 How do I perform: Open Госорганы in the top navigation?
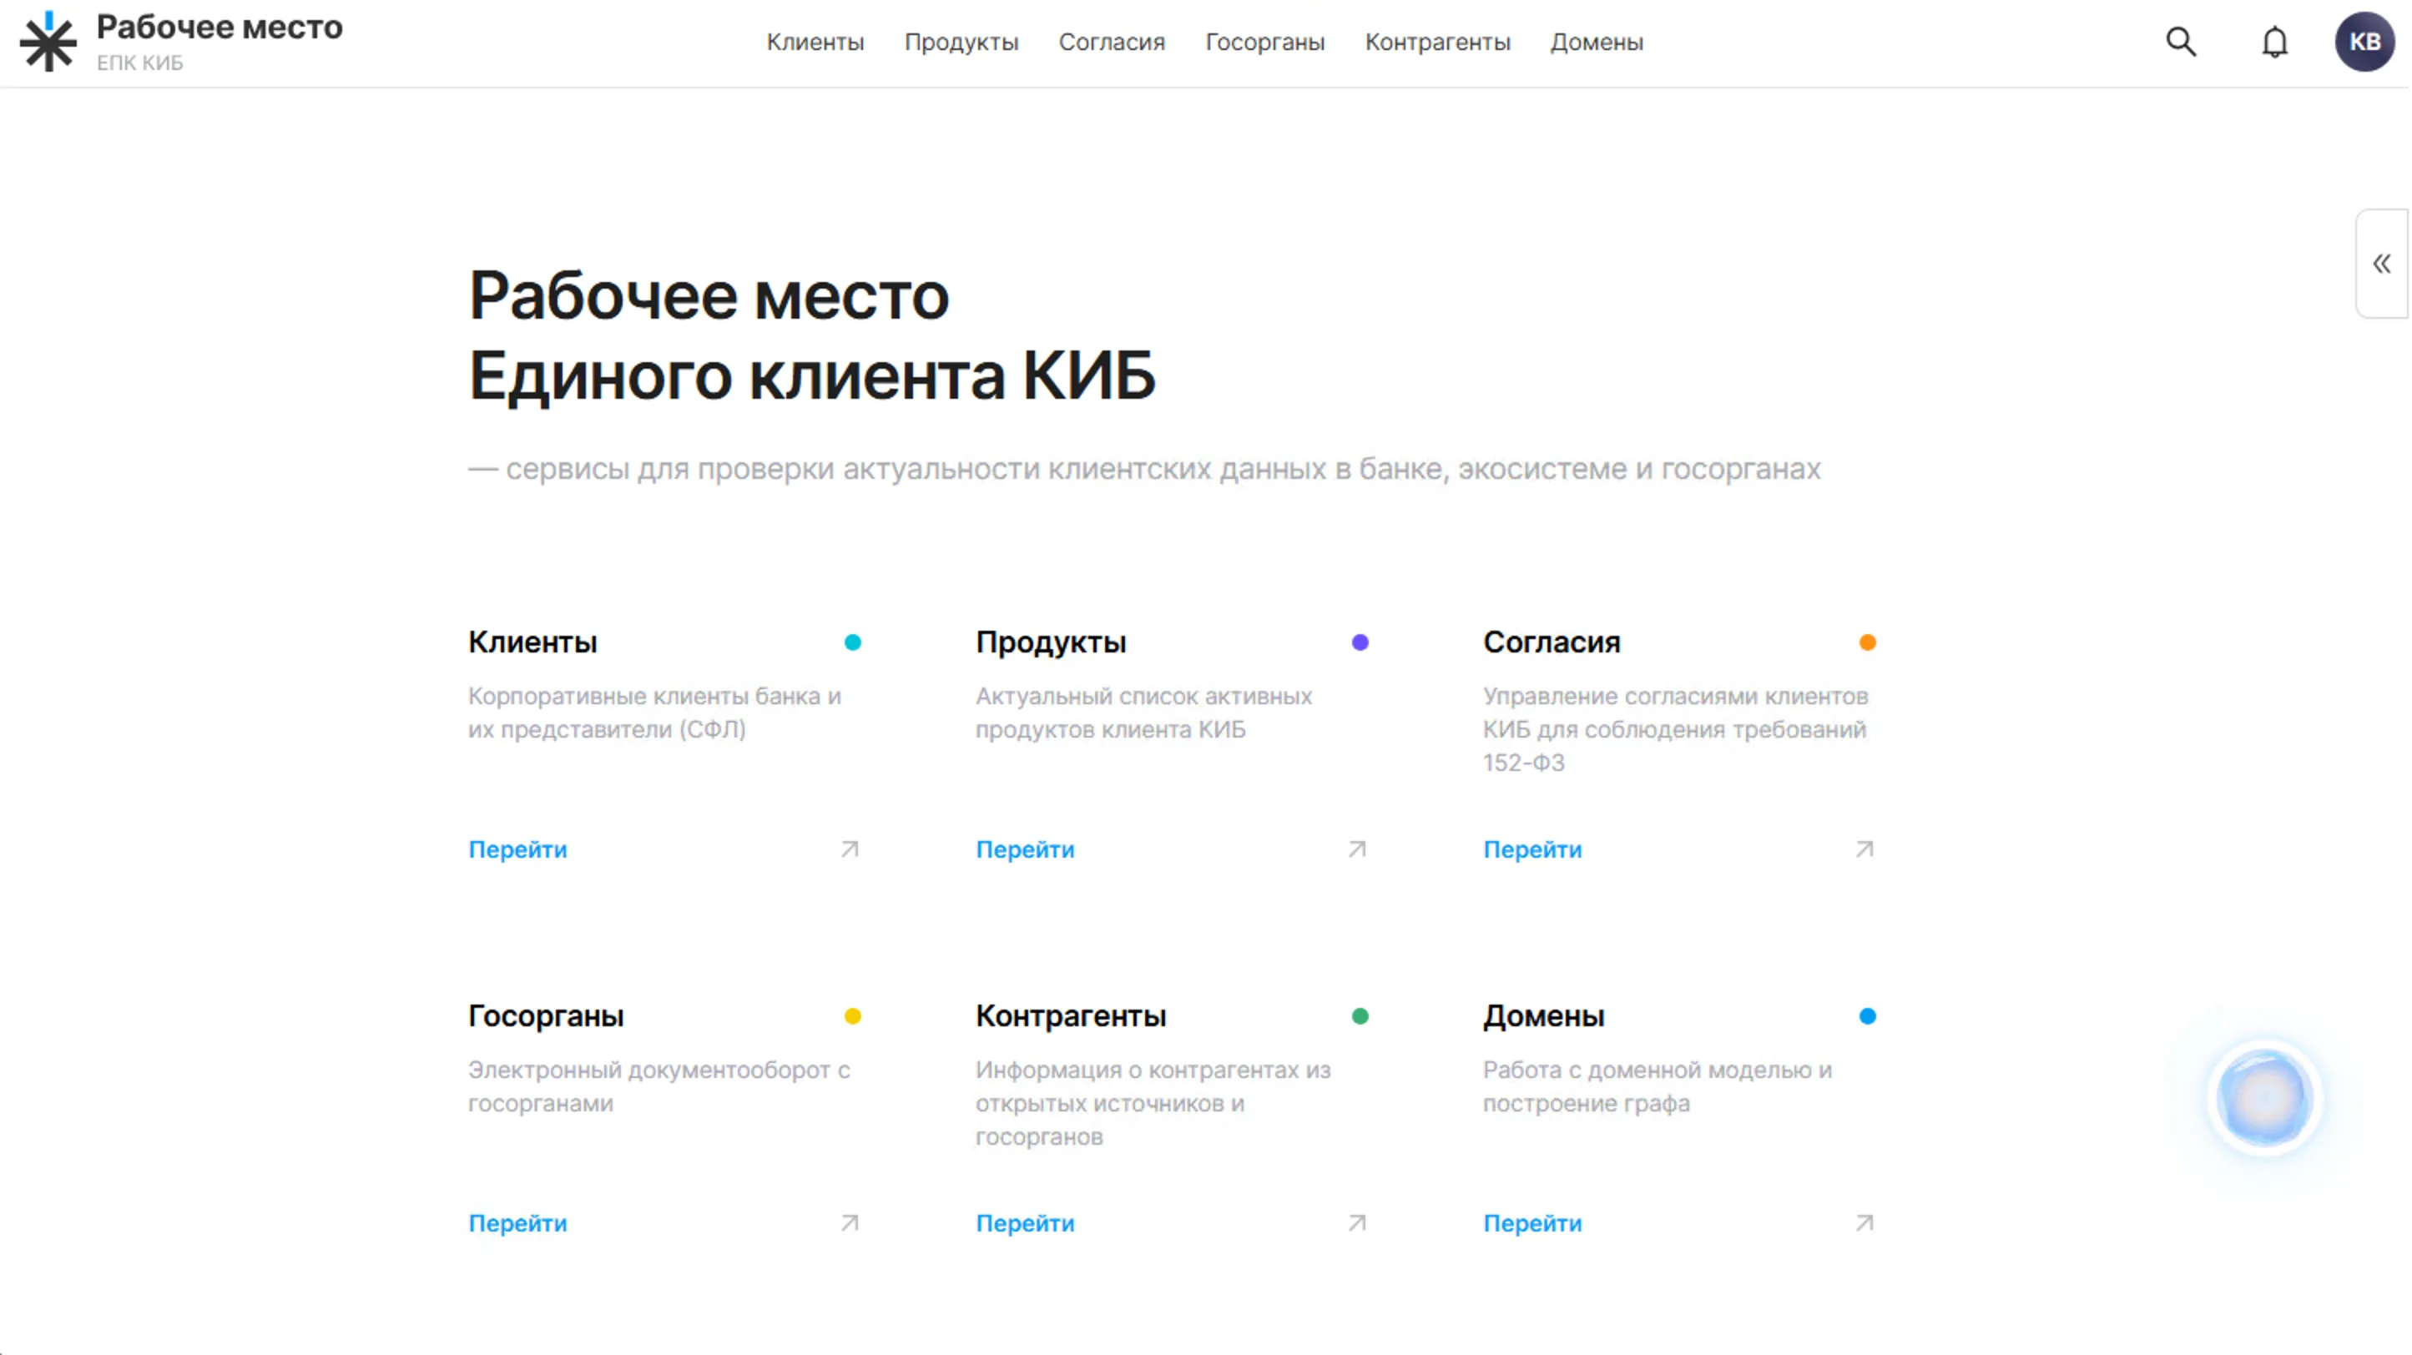1264,43
